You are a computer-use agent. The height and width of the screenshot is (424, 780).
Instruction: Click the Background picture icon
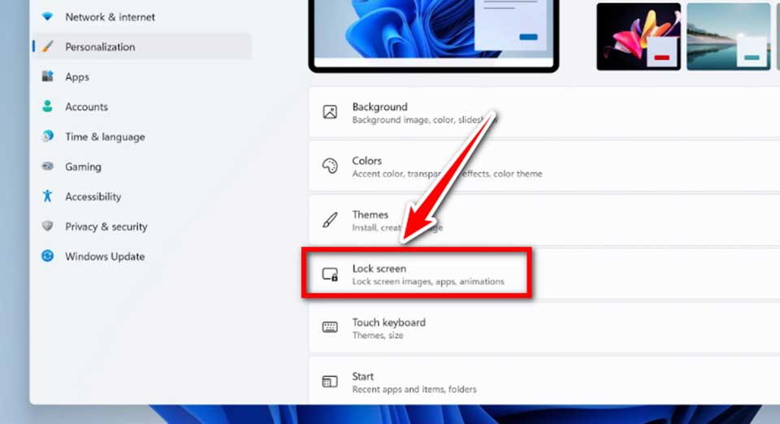330,112
